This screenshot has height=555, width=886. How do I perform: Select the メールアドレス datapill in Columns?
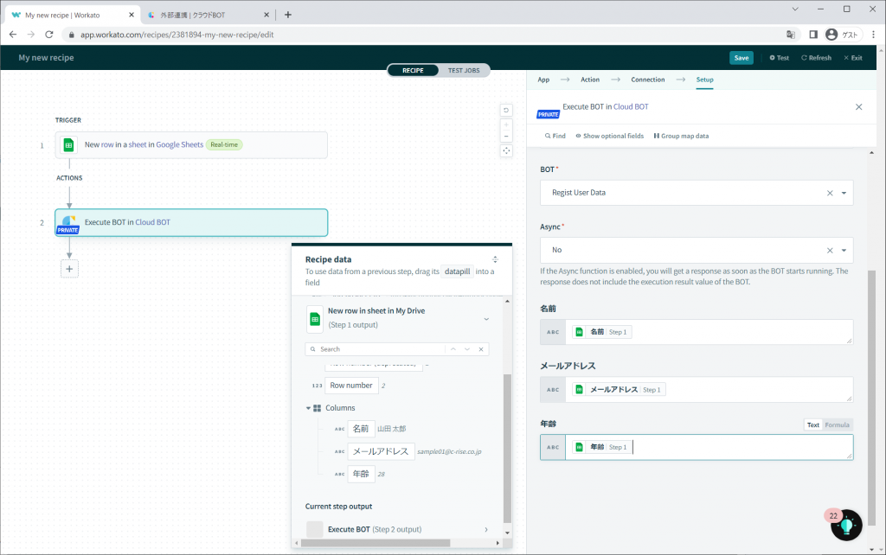(381, 451)
